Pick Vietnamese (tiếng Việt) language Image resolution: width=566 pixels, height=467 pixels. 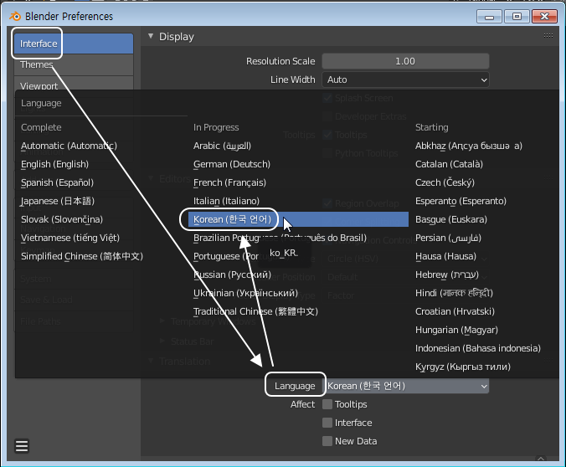pos(70,238)
